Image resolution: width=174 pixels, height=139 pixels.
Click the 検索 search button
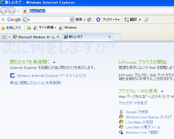79,20
